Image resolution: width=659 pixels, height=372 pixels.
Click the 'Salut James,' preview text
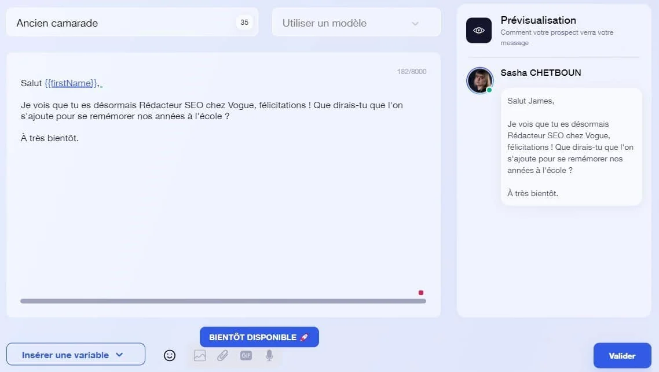tap(530, 101)
